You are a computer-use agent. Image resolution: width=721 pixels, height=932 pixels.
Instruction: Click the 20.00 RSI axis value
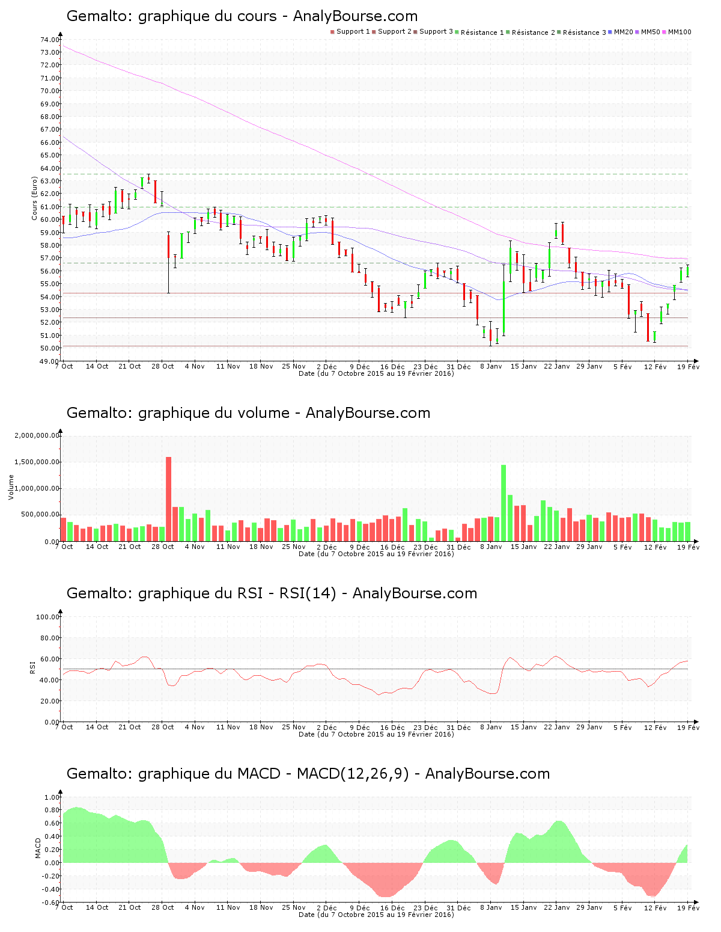coord(50,701)
